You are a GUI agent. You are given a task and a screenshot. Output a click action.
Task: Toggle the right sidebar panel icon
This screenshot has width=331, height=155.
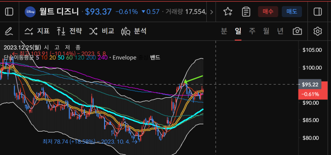click(x=318, y=12)
